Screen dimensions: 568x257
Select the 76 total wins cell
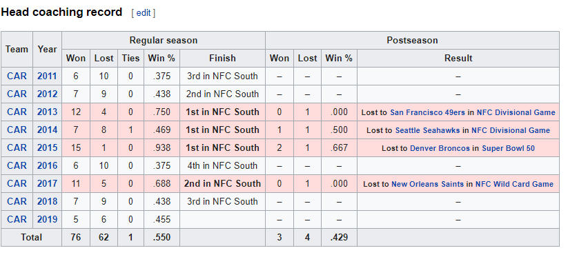(76, 238)
